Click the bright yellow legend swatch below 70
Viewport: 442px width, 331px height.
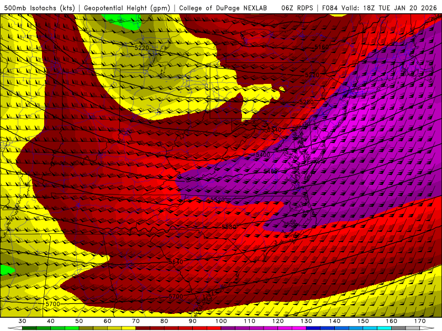click(x=129, y=328)
